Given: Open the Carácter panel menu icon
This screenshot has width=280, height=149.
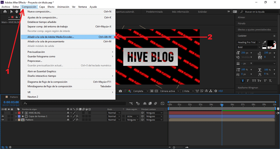Looking at the screenshot, I should (x=274, y=36).
